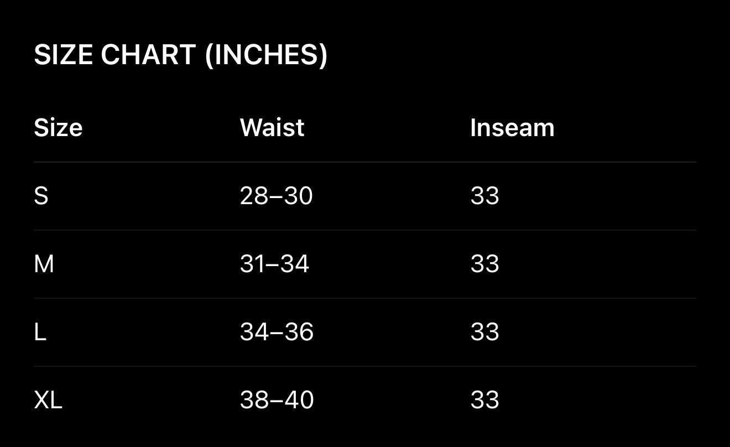The width and height of the screenshot is (730, 447).
Task: Click the inseam value for size S
Action: click(x=484, y=196)
